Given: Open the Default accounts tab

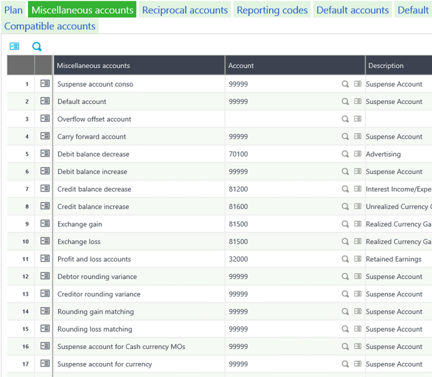Looking at the screenshot, I should click(352, 10).
